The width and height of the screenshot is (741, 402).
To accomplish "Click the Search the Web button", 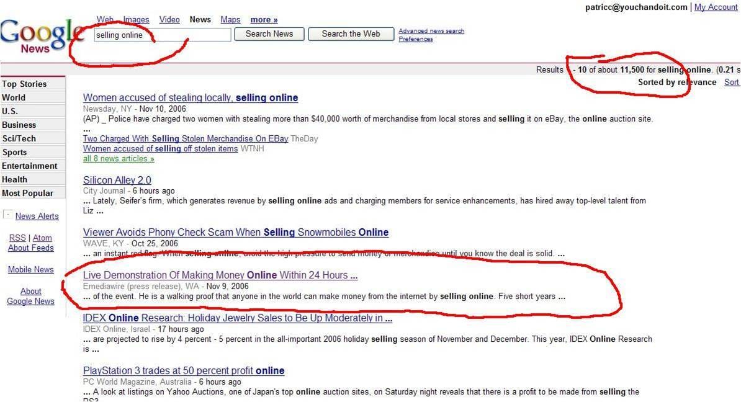I will 351,34.
